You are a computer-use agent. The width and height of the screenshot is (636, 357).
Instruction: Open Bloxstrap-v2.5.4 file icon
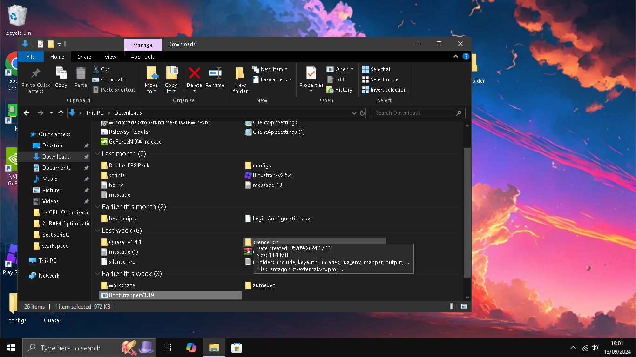(248, 175)
